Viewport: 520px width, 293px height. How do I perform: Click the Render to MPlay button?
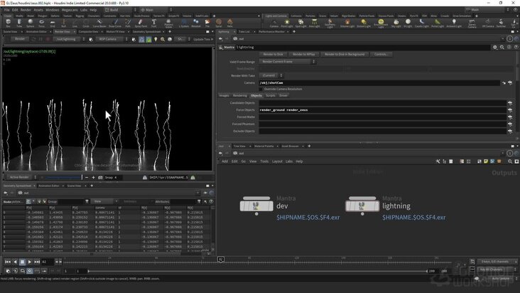click(x=304, y=55)
